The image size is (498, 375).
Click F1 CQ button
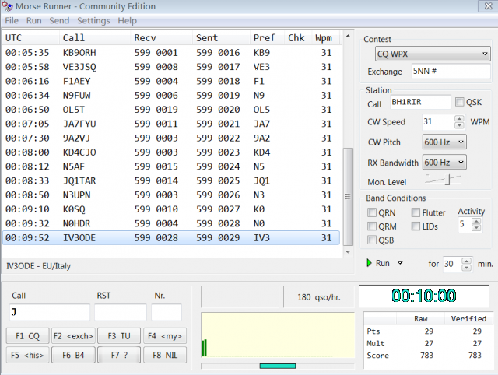click(x=28, y=336)
